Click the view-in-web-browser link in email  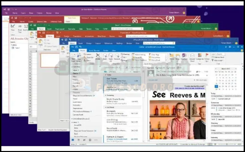[x=190, y=88]
